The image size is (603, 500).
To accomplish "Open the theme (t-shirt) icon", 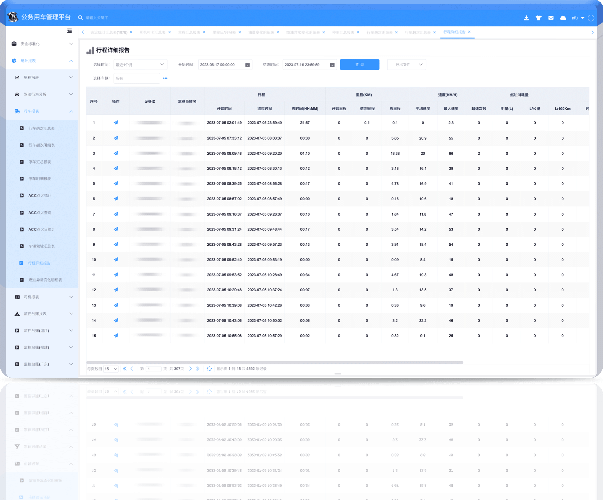I will pos(539,18).
